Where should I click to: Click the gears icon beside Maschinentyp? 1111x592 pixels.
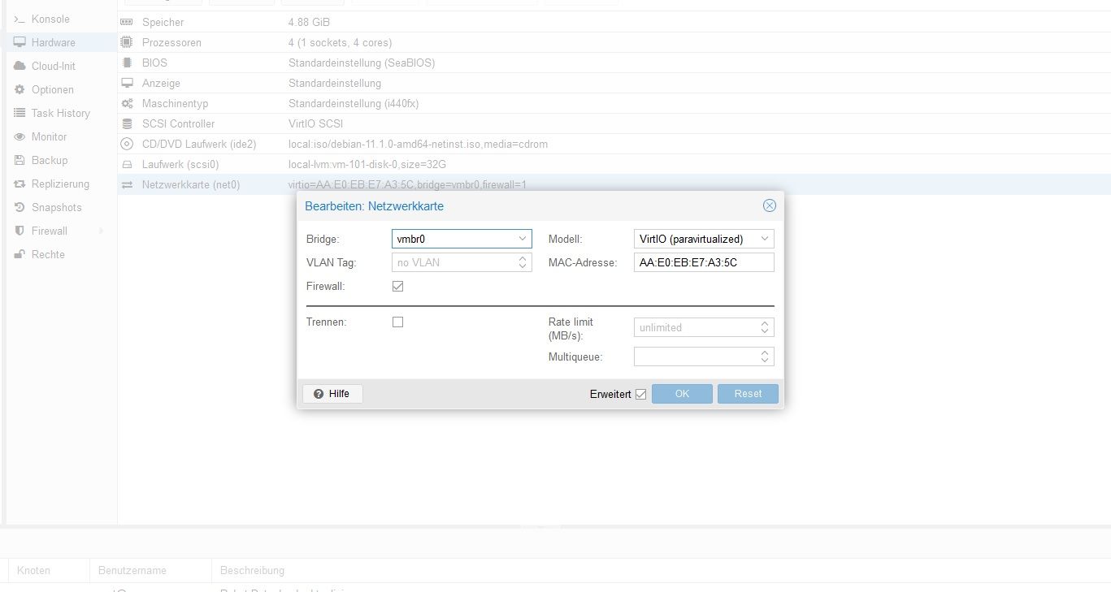(x=127, y=103)
